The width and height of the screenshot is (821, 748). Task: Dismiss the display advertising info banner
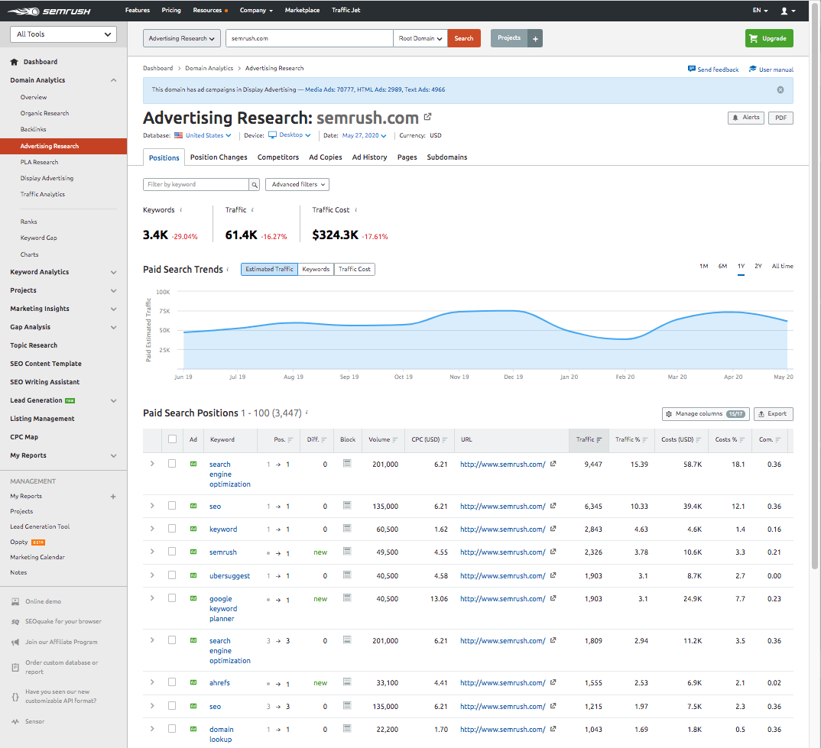780,90
